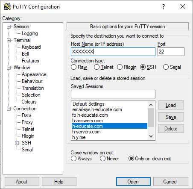Viewport: 193px width, 189px height.
Task: Click the Saved Sessions name text box
Action: [113, 94]
